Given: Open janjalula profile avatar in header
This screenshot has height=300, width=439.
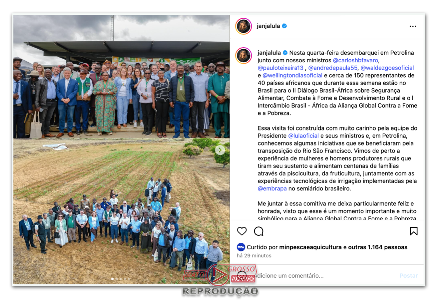Looking at the screenshot, I should 243,26.
